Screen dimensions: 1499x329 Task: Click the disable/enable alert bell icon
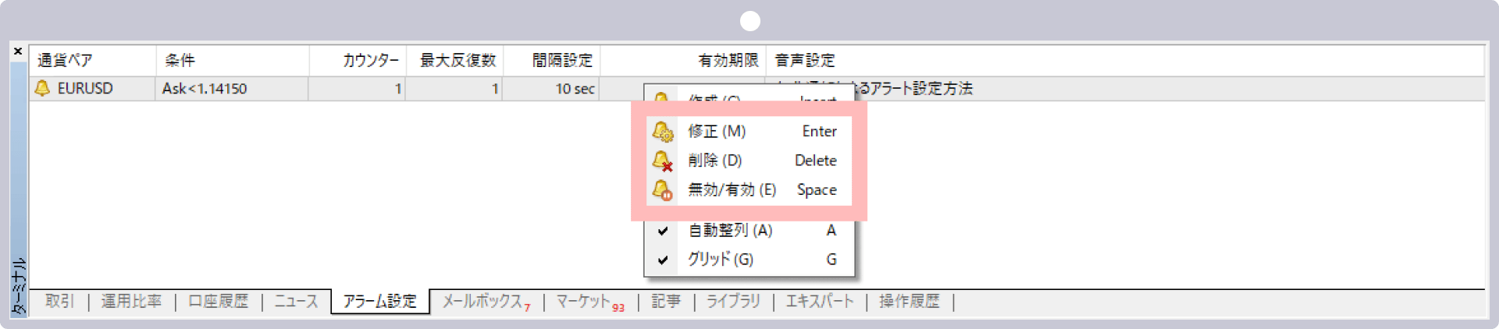(663, 190)
